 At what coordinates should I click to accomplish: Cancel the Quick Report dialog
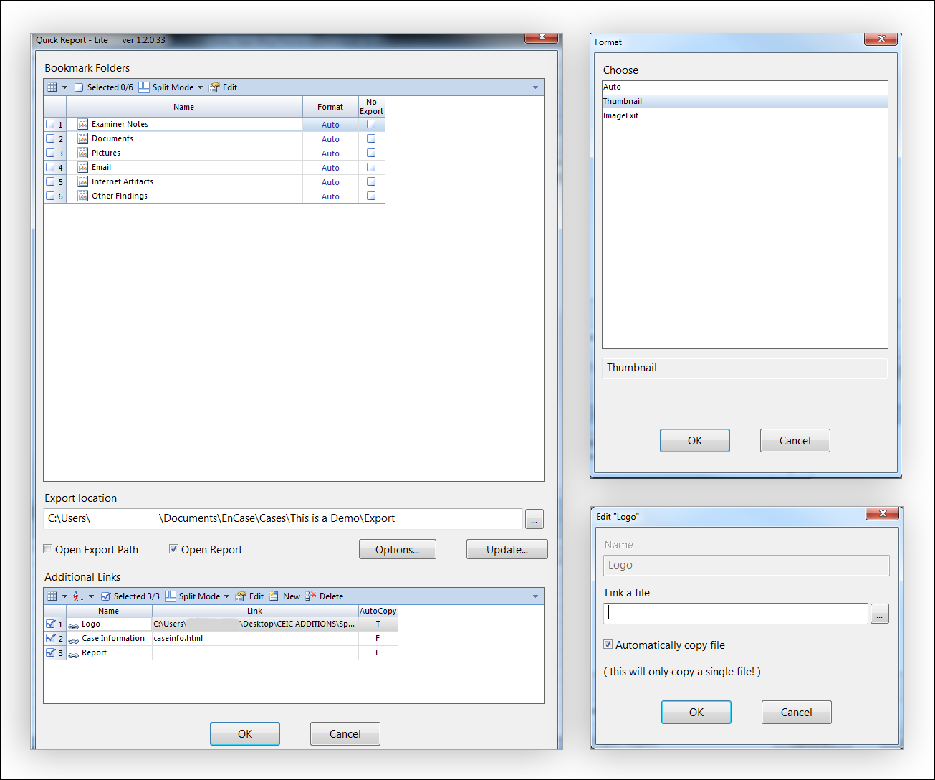(x=345, y=733)
